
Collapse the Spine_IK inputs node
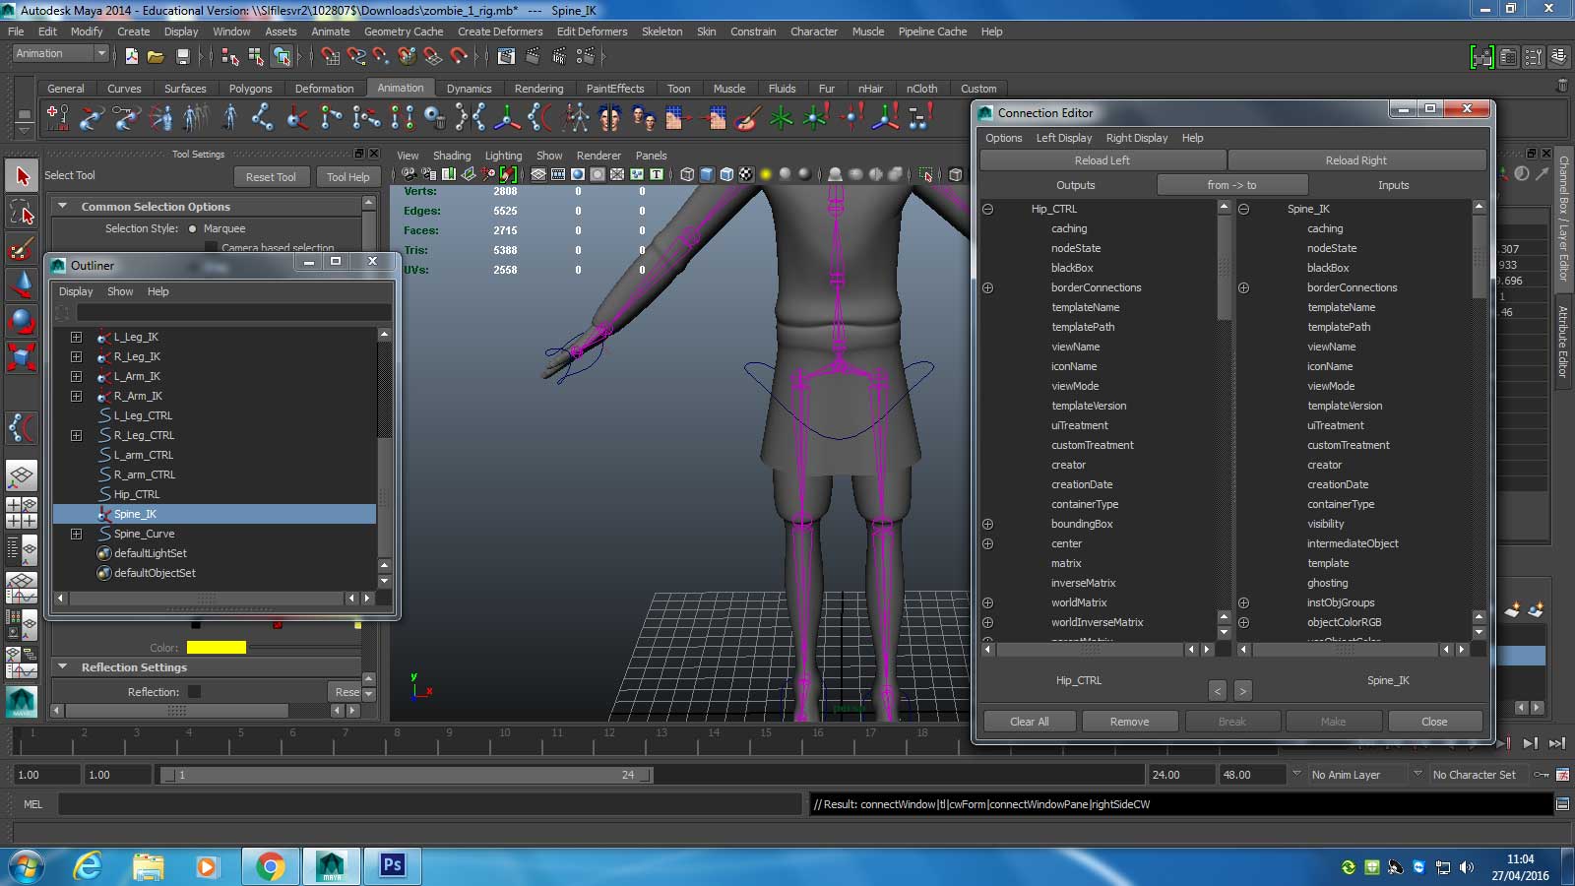point(1243,209)
